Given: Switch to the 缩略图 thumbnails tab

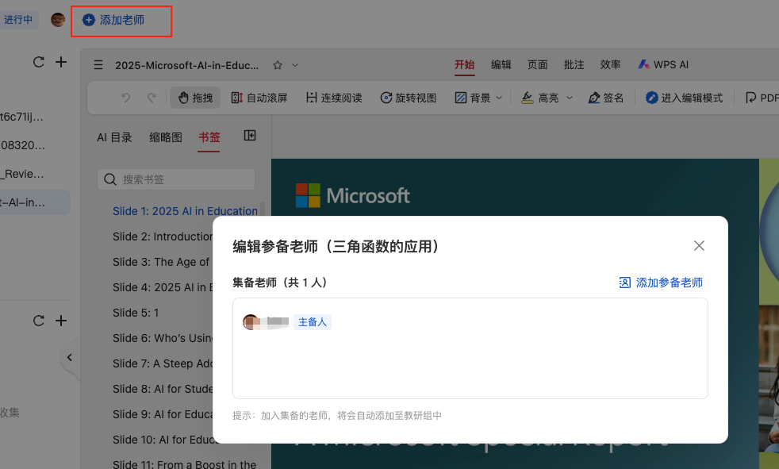Looking at the screenshot, I should (x=165, y=136).
